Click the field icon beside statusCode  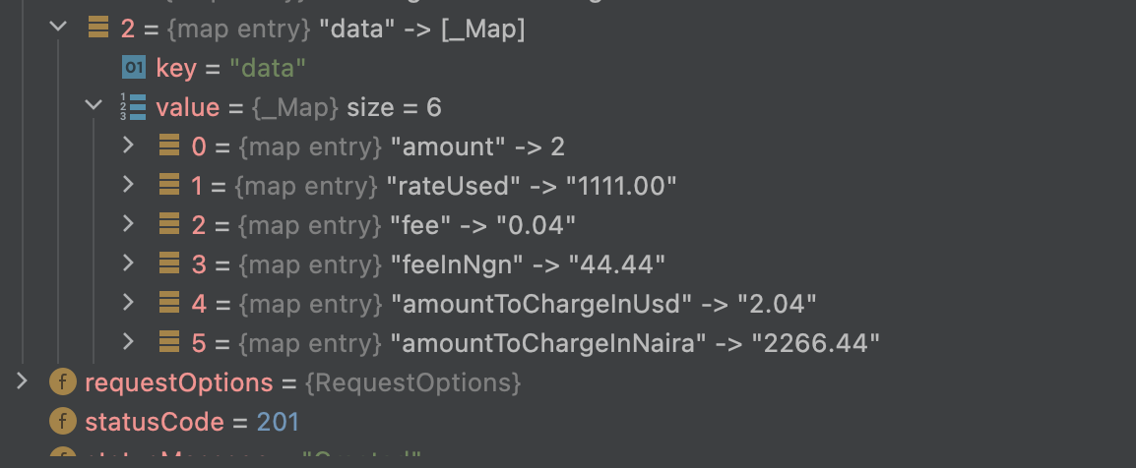click(x=63, y=421)
